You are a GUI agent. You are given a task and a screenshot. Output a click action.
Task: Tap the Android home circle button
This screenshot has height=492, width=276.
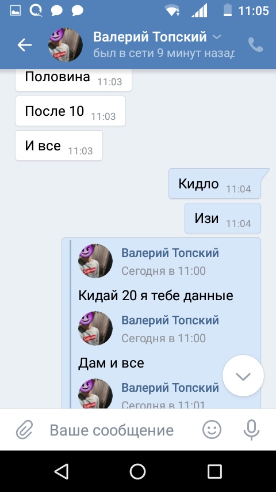click(138, 471)
